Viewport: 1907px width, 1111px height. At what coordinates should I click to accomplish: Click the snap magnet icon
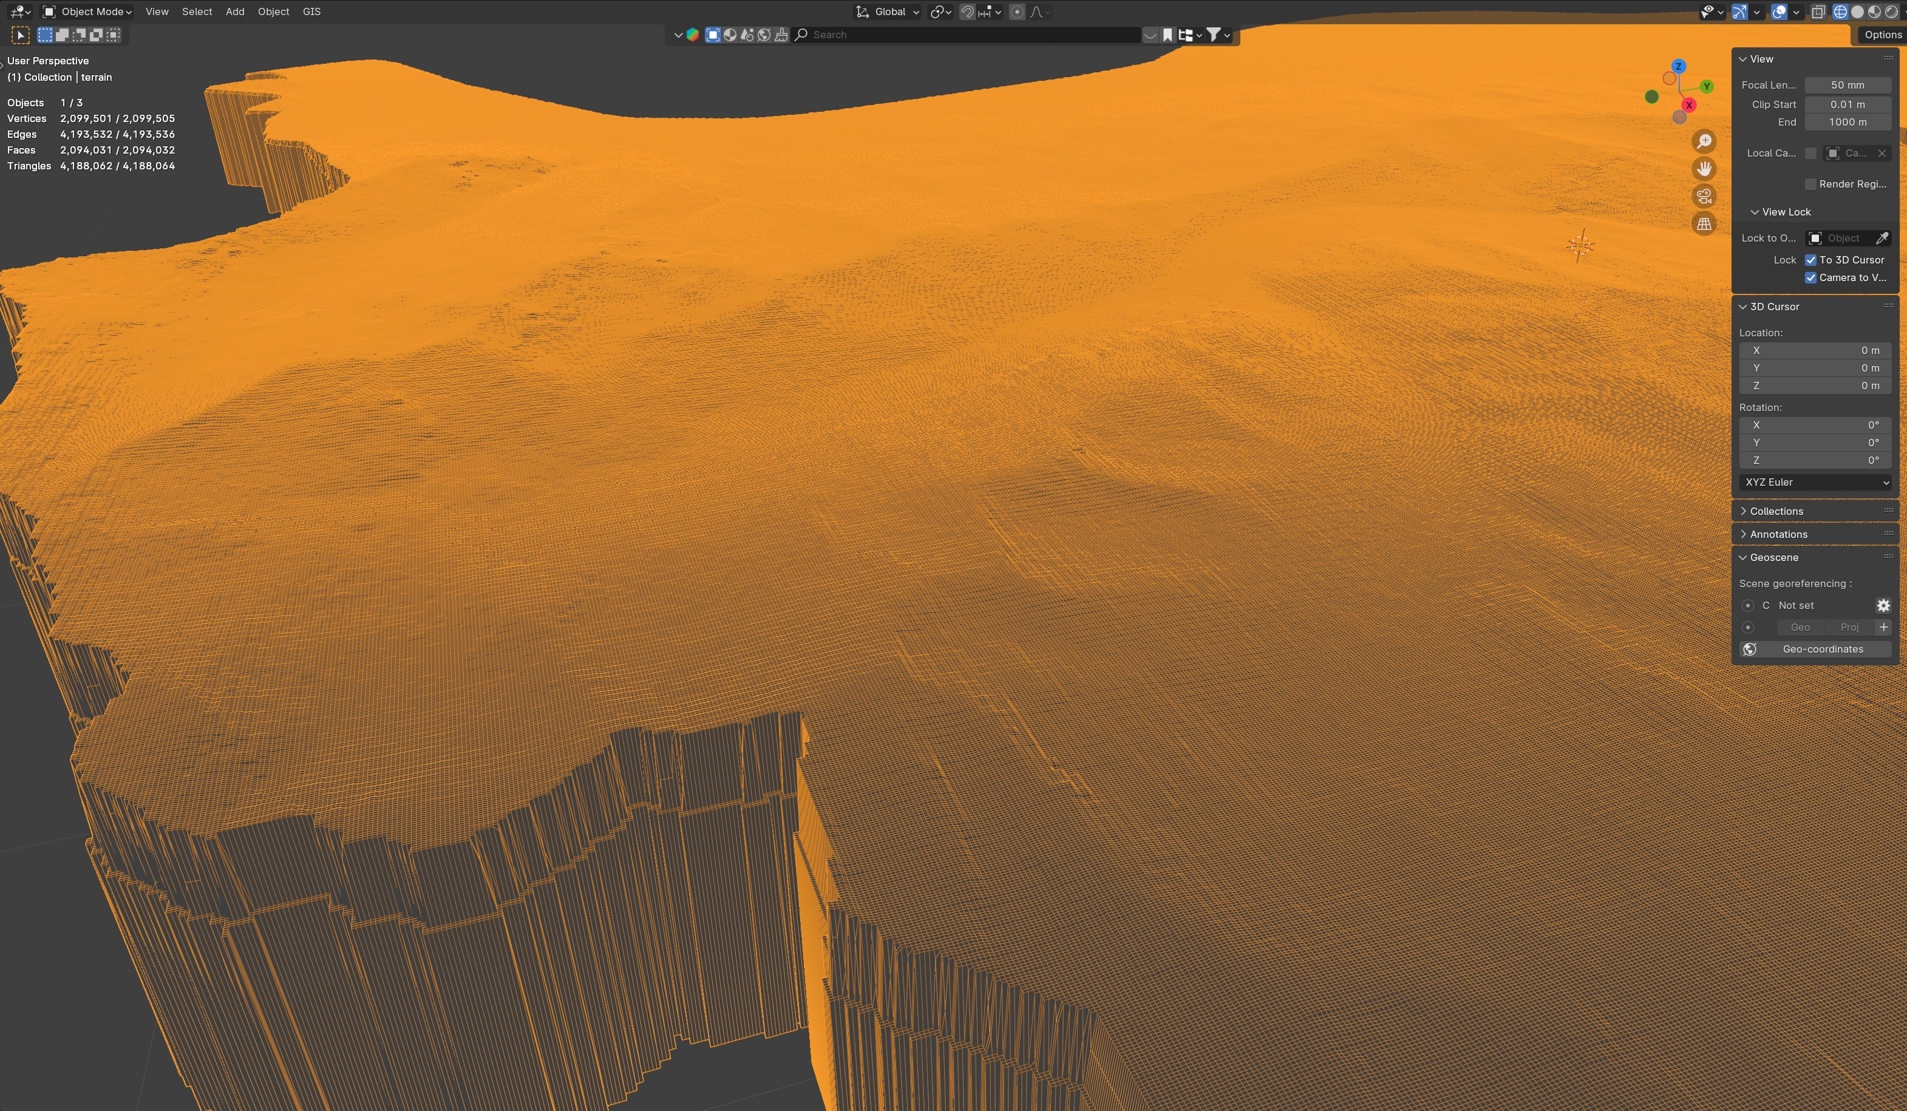[967, 12]
